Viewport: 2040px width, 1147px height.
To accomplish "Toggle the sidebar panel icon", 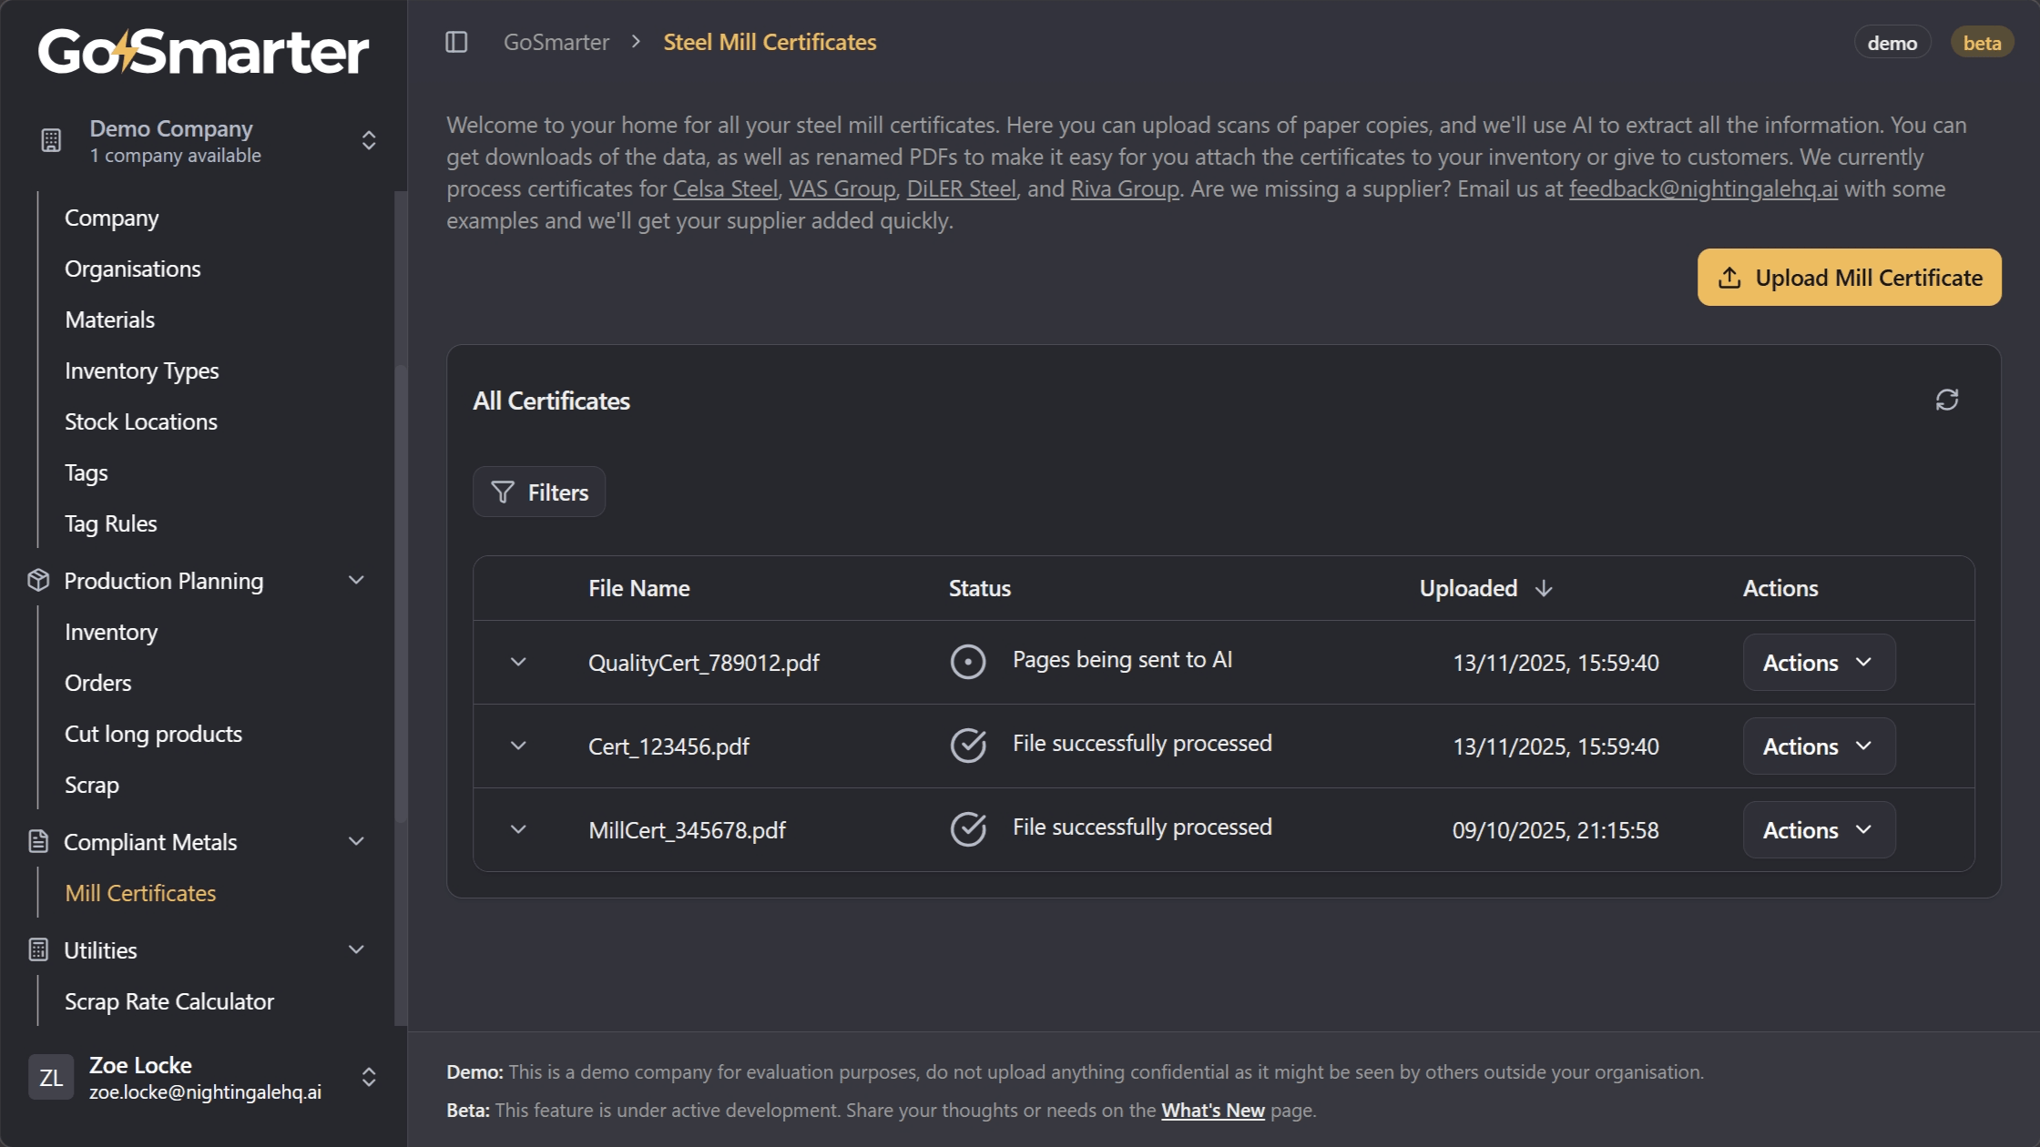I will [x=456, y=42].
